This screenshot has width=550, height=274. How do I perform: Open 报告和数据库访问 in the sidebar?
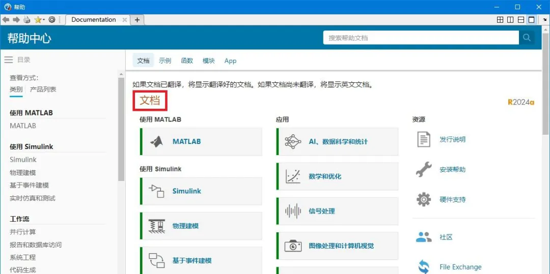tap(36, 245)
